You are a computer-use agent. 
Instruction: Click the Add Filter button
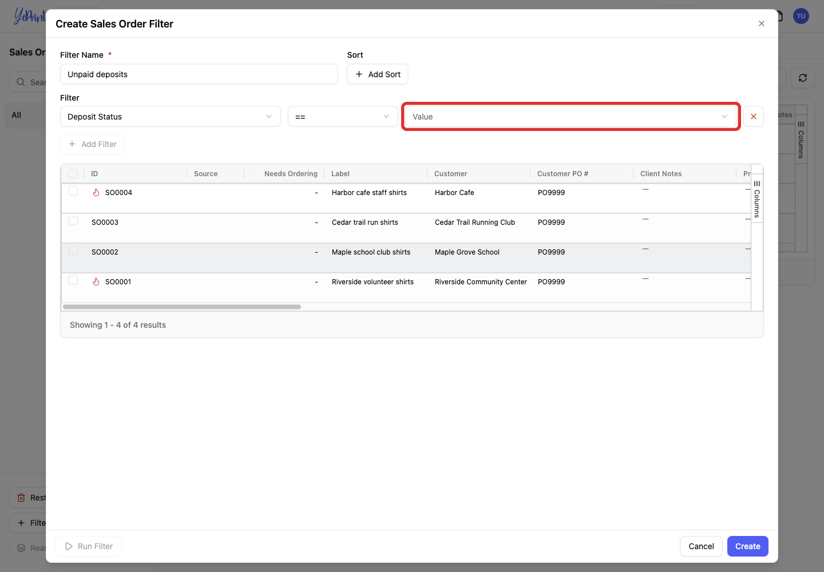(x=92, y=144)
